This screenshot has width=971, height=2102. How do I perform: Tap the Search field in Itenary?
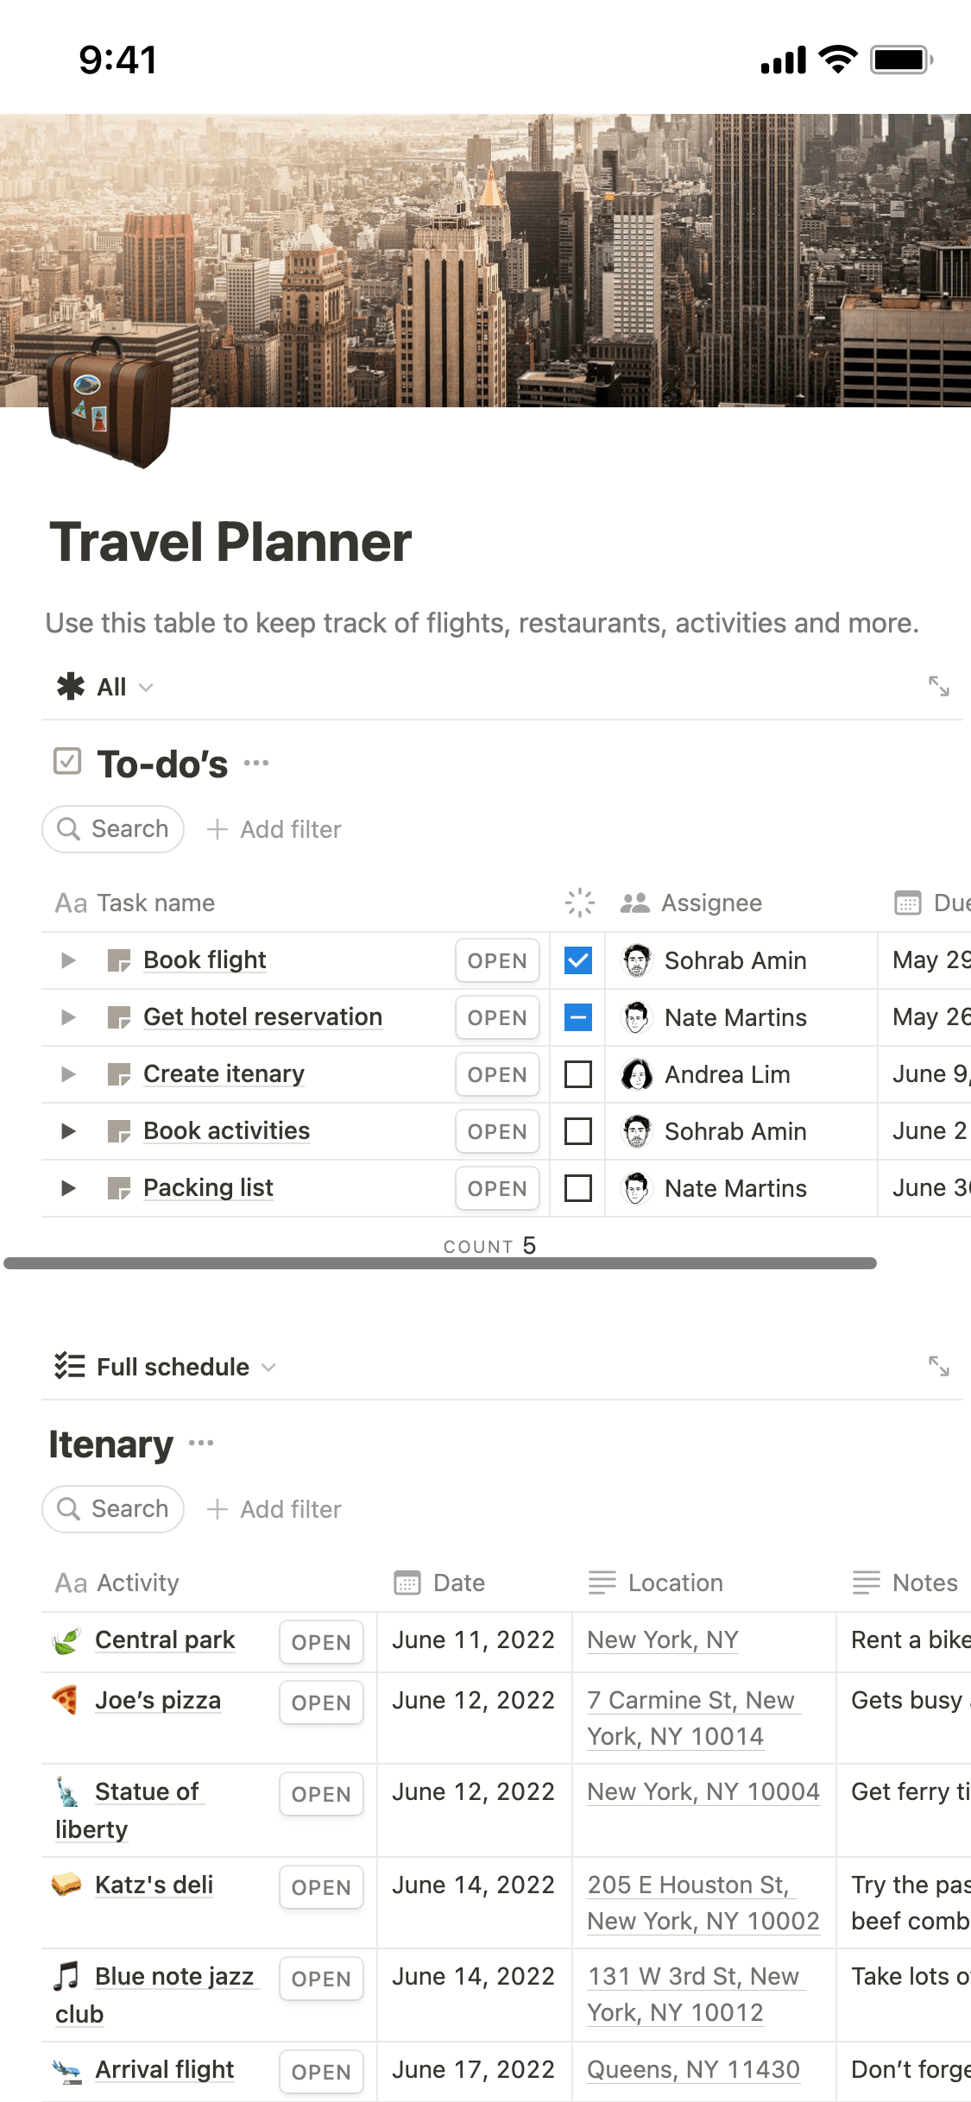coord(113,1509)
